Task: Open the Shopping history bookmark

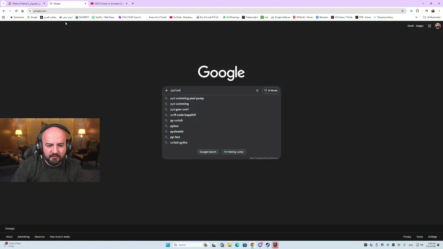Action: click(x=383, y=17)
